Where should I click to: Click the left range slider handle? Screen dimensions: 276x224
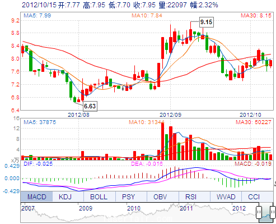coord(259,212)
